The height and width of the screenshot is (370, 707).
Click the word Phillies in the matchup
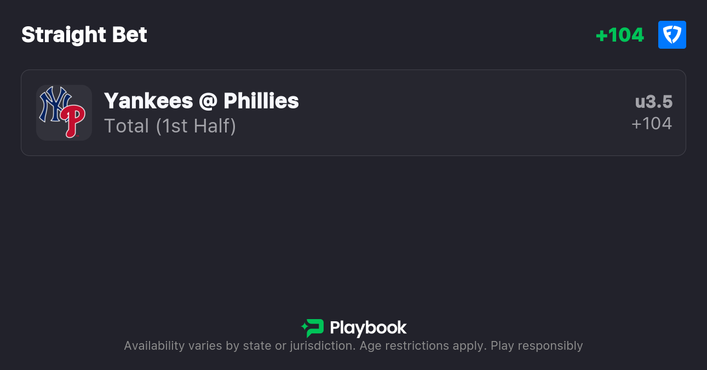click(x=261, y=101)
